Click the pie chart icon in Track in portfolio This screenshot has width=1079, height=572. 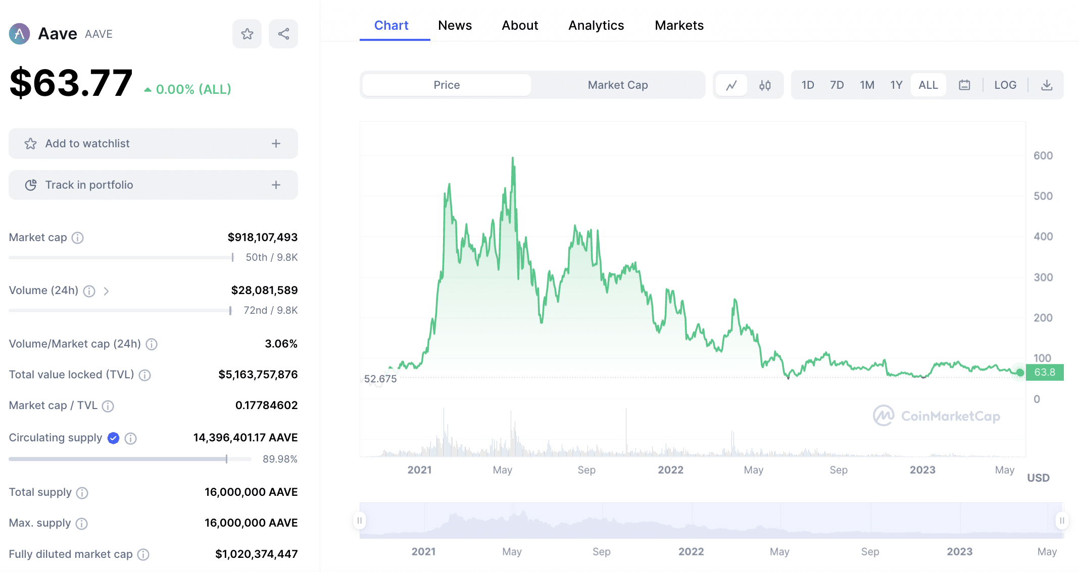(31, 185)
